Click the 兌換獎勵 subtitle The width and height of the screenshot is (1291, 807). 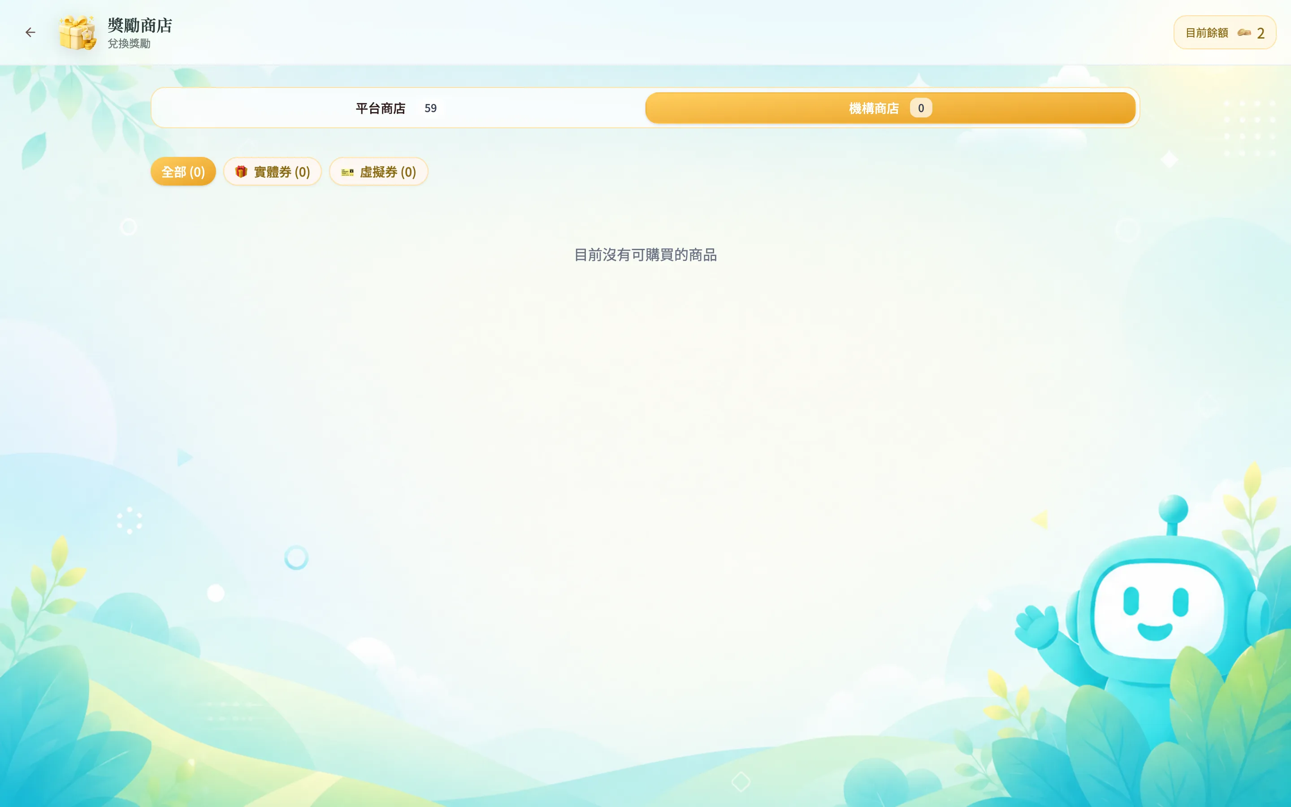coord(129,43)
